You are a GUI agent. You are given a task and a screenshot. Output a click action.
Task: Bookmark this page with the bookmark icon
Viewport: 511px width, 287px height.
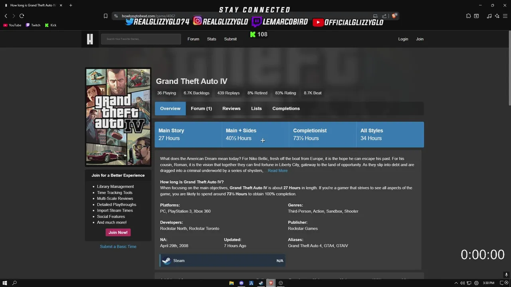[x=105, y=16]
